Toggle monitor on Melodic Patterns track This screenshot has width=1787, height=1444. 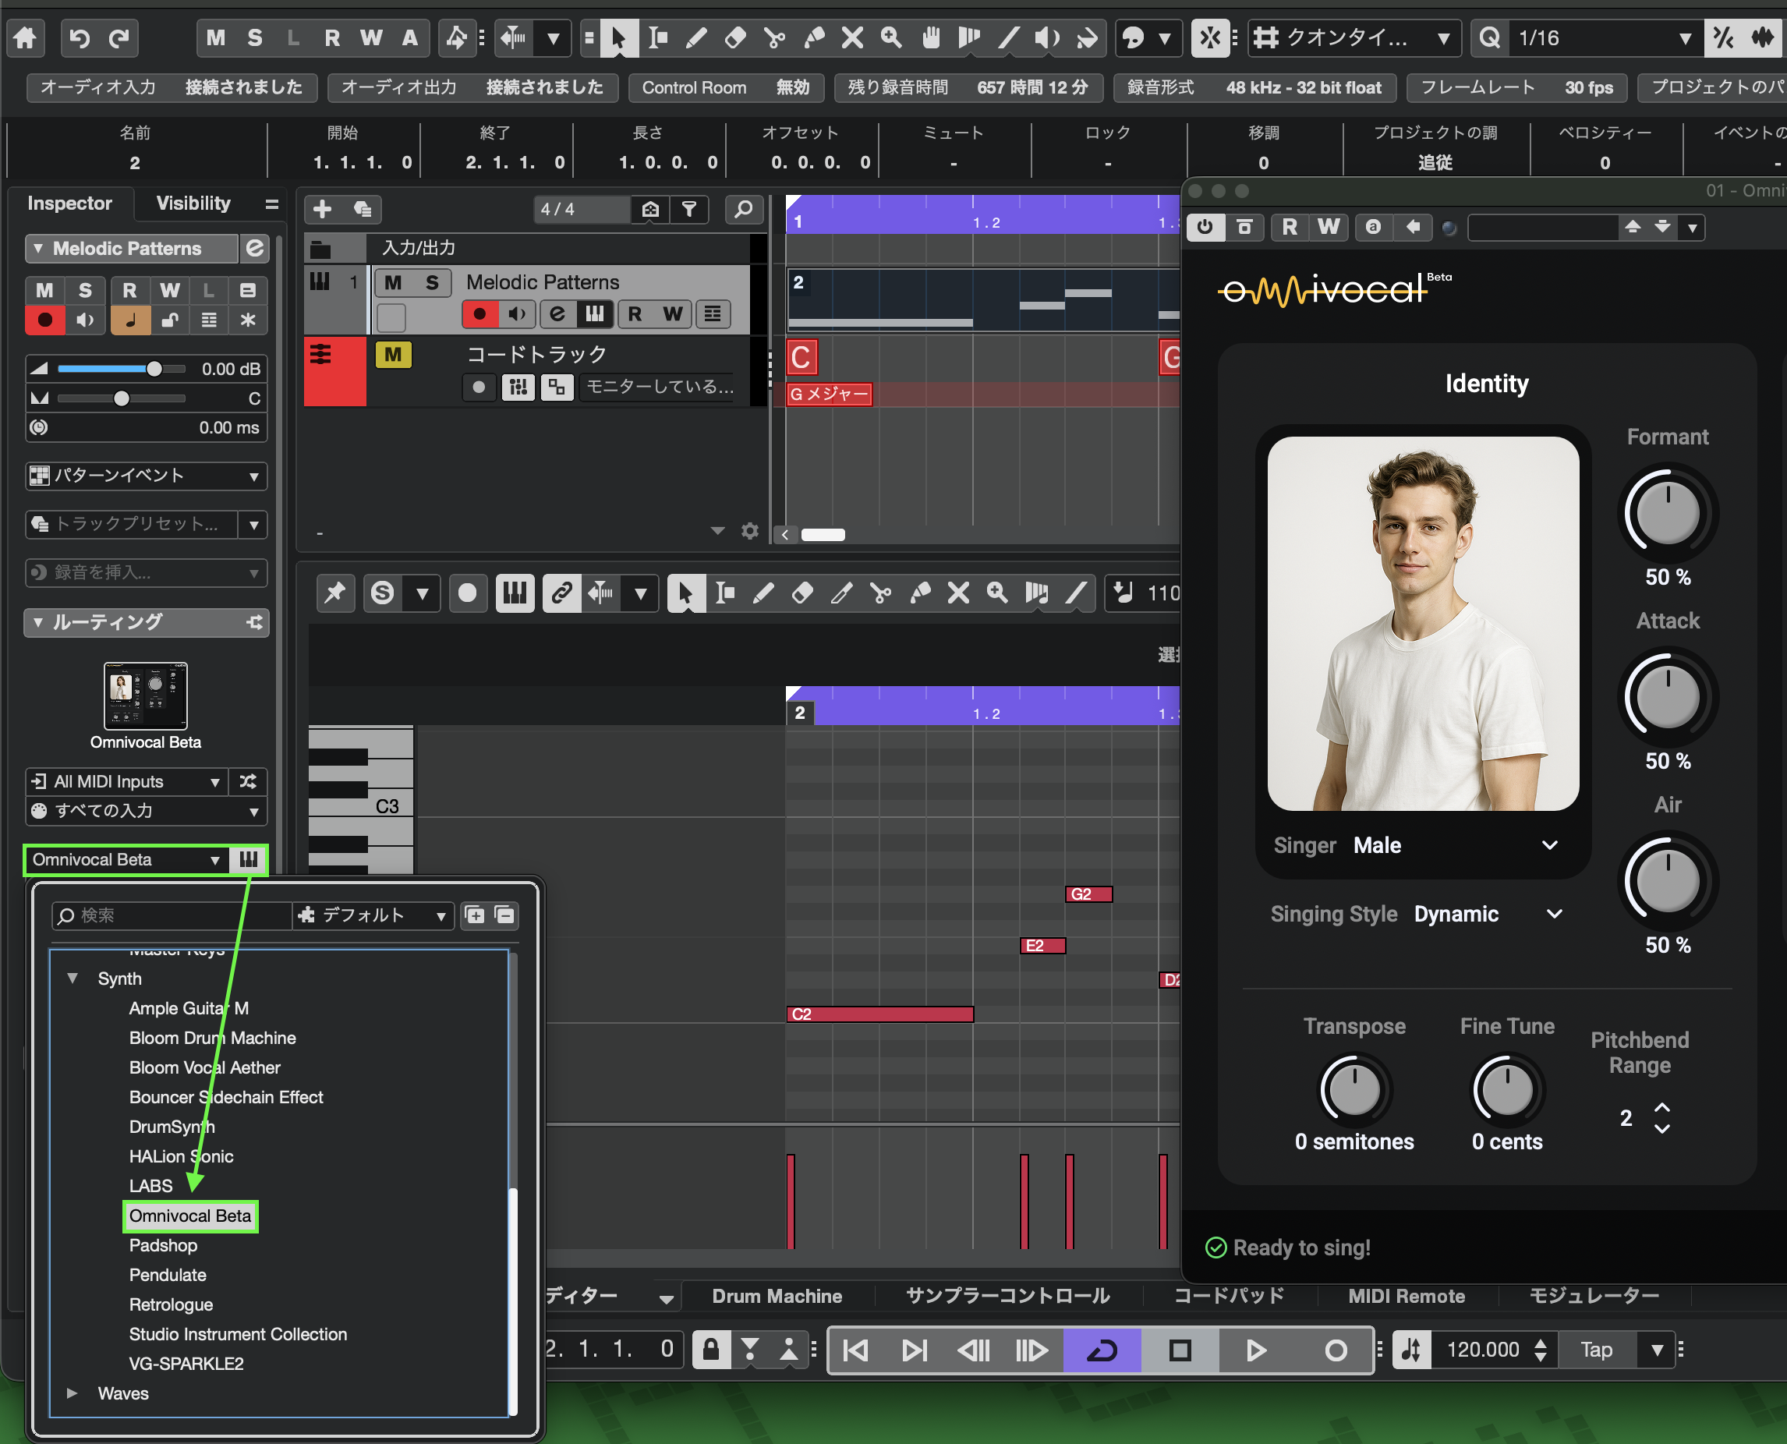pyautogui.click(x=517, y=313)
